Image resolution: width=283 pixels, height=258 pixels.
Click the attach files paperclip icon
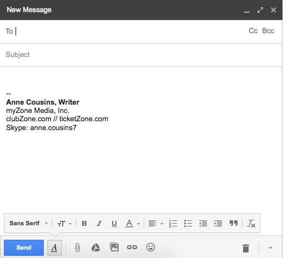78,247
